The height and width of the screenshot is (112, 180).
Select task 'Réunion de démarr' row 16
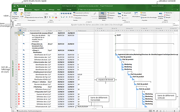pos(41,84)
